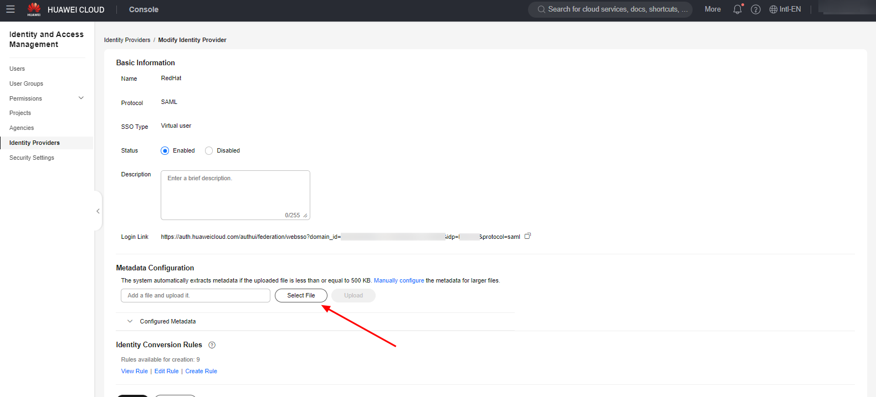Image resolution: width=876 pixels, height=397 pixels.
Task: Click the Huawei Cloud logo
Action: pyautogui.click(x=34, y=9)
